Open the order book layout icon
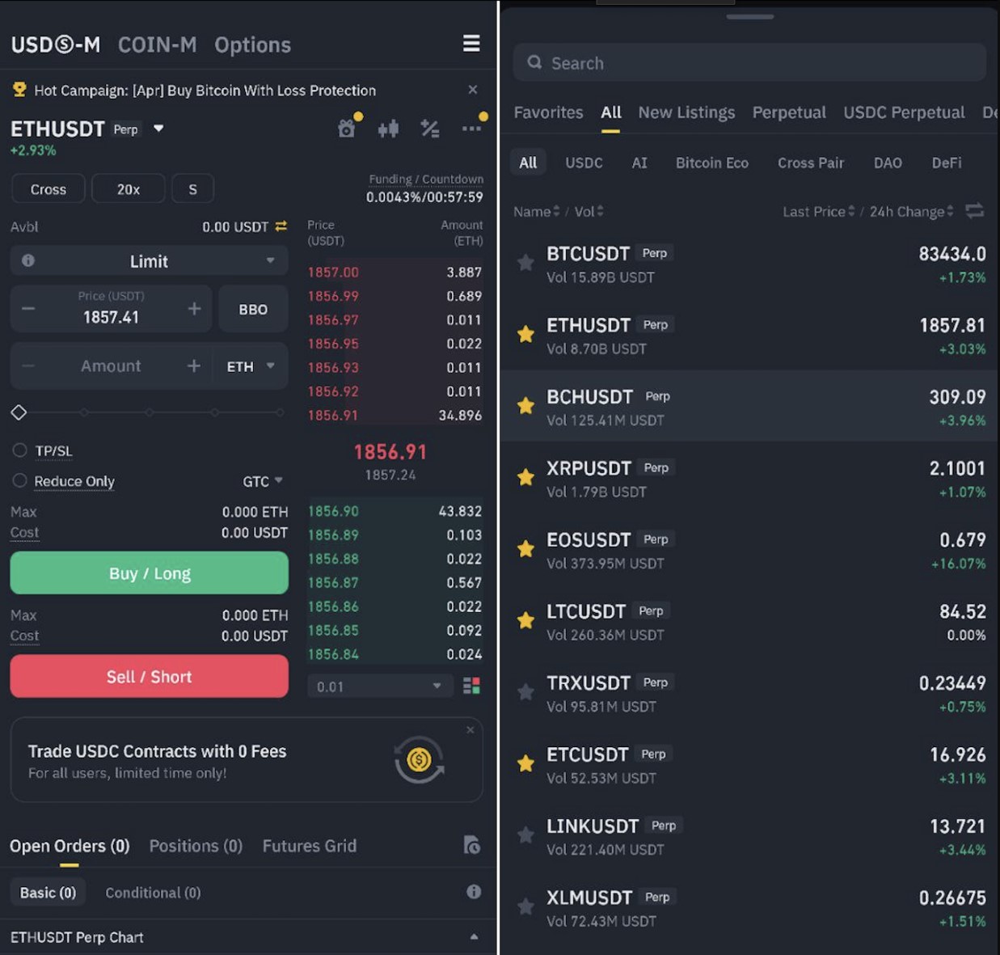Image resolution: width=1000 pixels, height=955 pixels. [471, 687]
